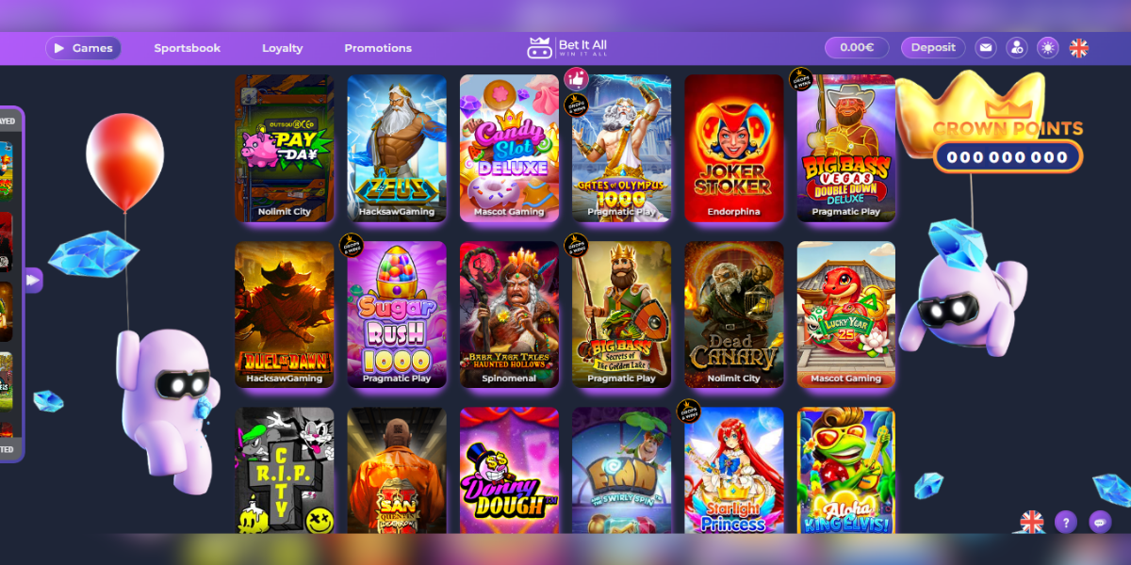This screenshot has width=1131, height=565.
Task: Click the bottom-right UK flag language icon
Action: 1032,522
